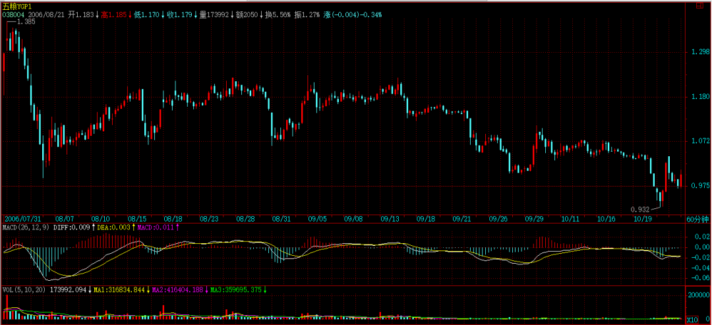This screenshot has width=712, height=325.
Task: Click the 09/21 date on time axis
Action: [x=461, y=219]
